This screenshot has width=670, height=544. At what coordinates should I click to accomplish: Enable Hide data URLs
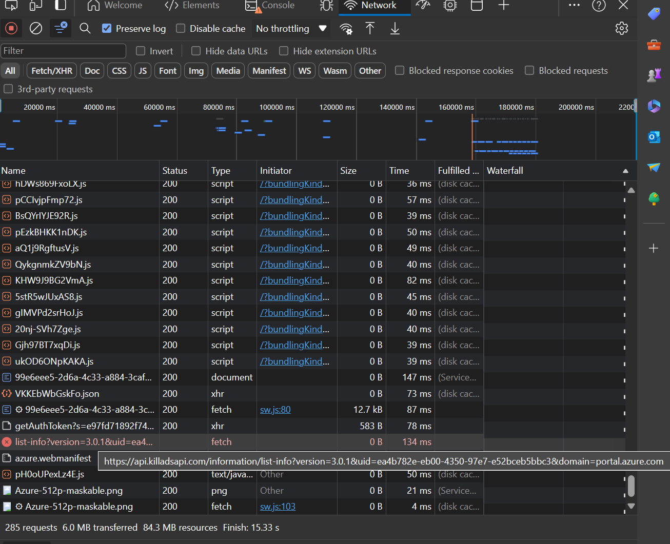pos(196,51)
